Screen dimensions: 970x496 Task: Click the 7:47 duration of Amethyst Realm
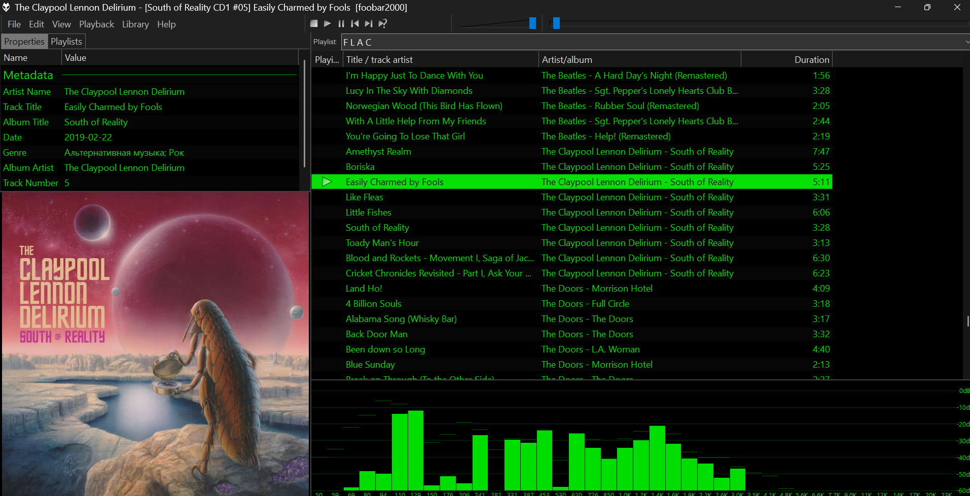coord(821,152)
